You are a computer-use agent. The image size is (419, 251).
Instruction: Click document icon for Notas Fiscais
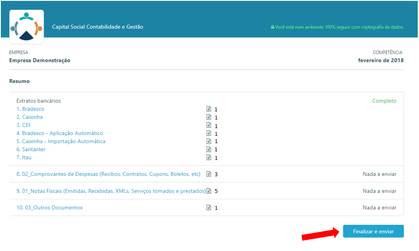pyautogui.click(x=209, y=191)
